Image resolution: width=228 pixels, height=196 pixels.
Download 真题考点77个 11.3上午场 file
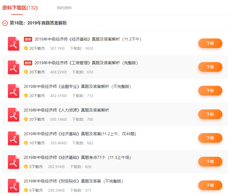[x=210, y=162]
